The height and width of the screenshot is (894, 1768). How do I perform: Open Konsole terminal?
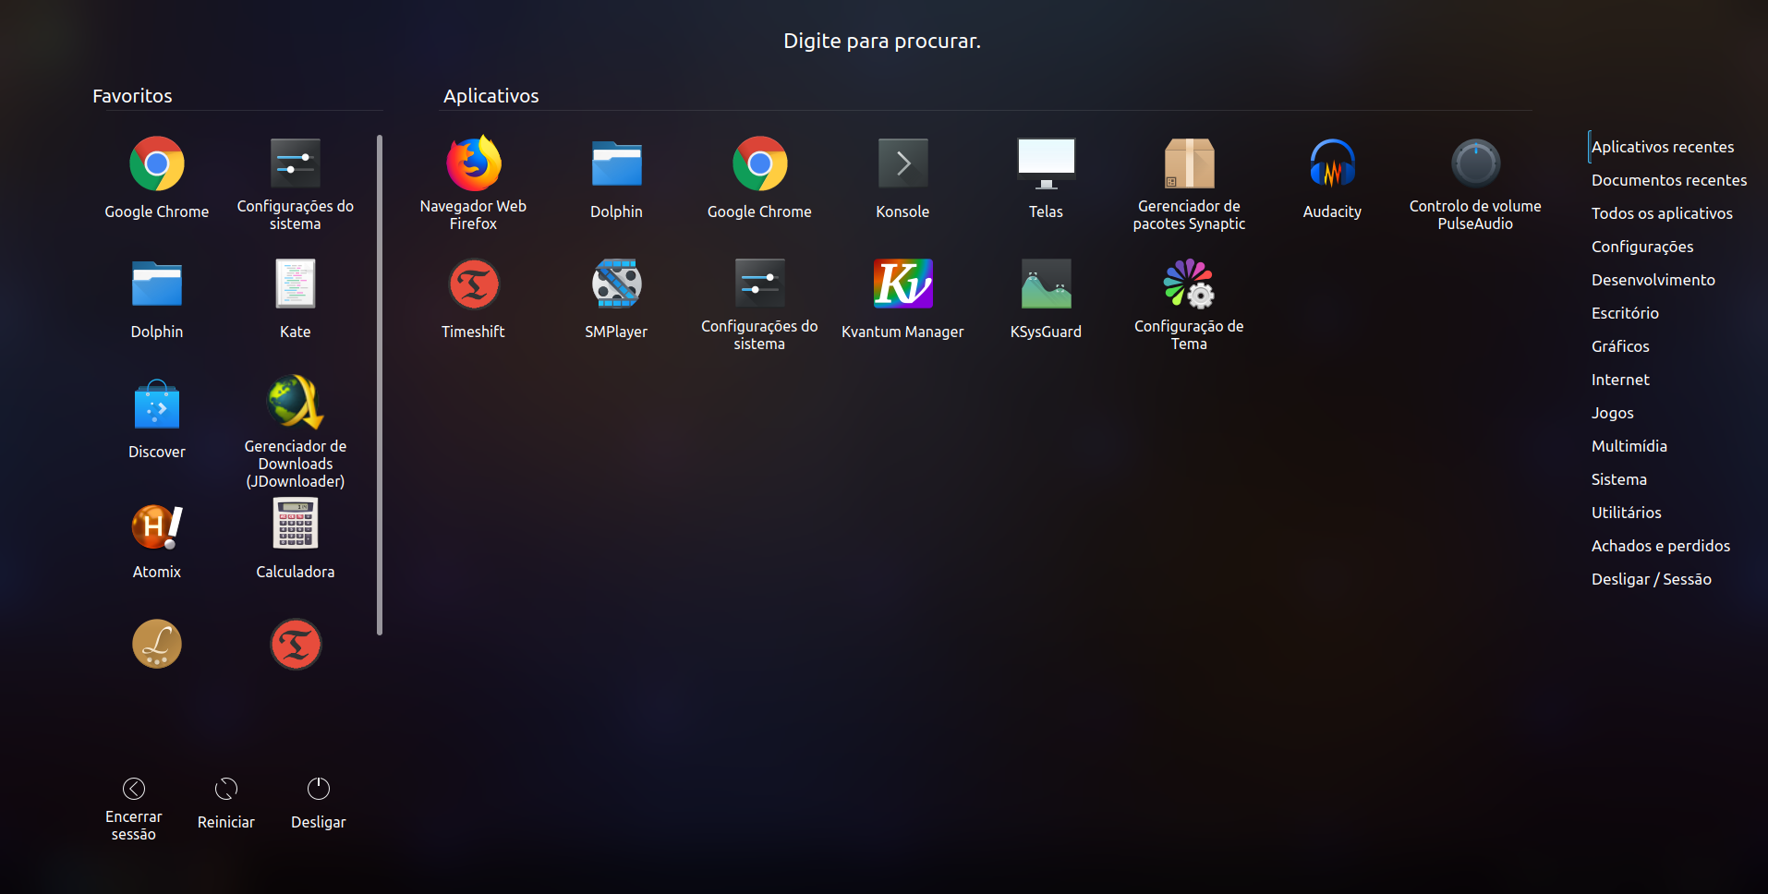(902, 178)
